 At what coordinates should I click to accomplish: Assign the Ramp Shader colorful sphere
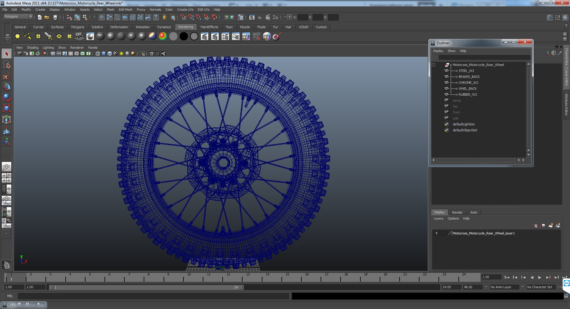click(x=163, y=37)
